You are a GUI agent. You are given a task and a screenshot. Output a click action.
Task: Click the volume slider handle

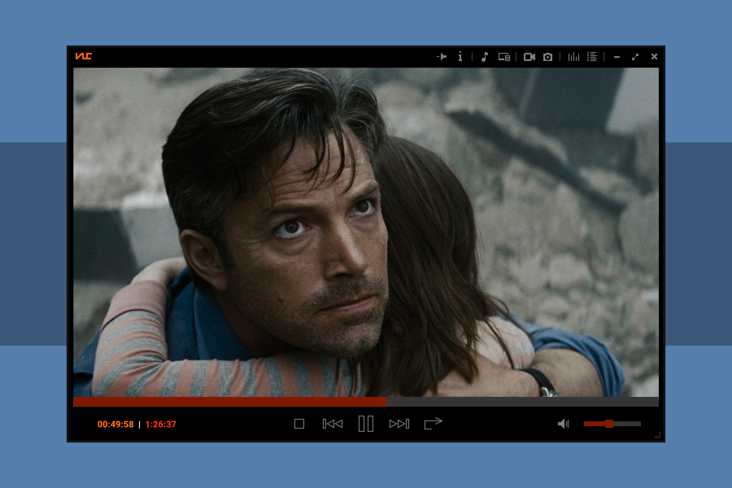click(x=609, y=424)
